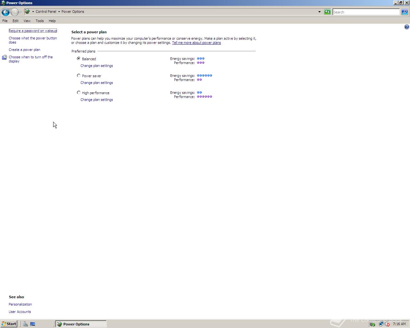Restore down the Power Options window
The height and width of the screenshot is (328, 410).
click(401, 3)
